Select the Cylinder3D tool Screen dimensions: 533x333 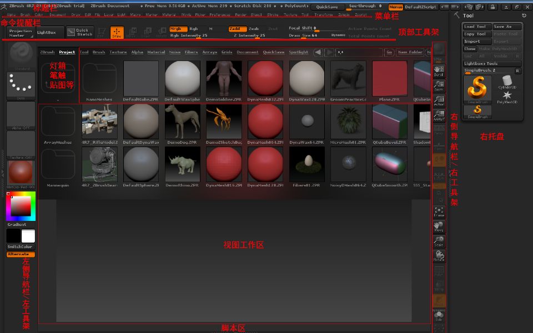pyautogui.click(x=507, y=82)
